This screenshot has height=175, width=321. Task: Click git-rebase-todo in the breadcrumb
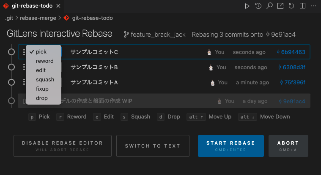point(92,18)
